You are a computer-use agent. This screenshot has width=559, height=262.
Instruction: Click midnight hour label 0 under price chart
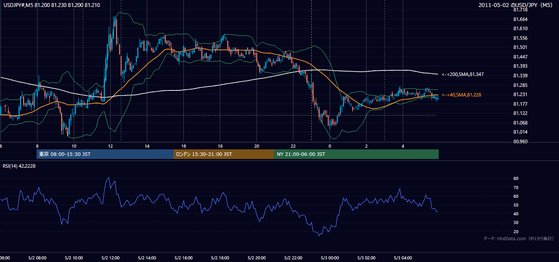coord(330,146)
